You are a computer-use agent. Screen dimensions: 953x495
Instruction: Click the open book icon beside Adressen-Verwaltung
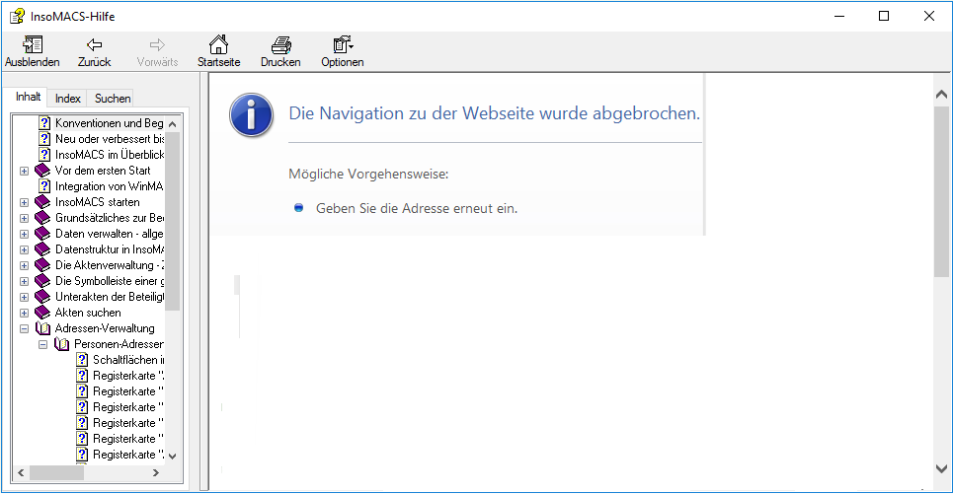pos(42,328)
